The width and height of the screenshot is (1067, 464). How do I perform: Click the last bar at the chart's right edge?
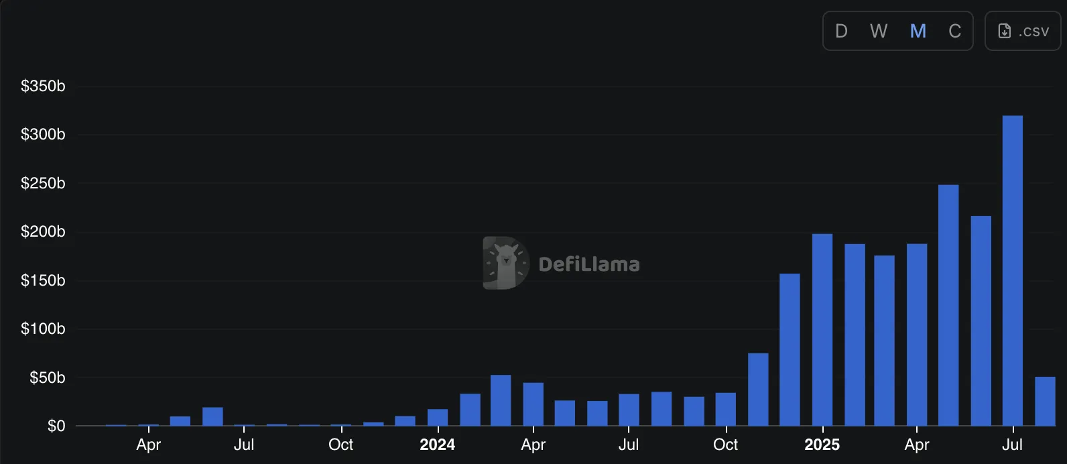pyautogui.click(x=1045, y=401)
